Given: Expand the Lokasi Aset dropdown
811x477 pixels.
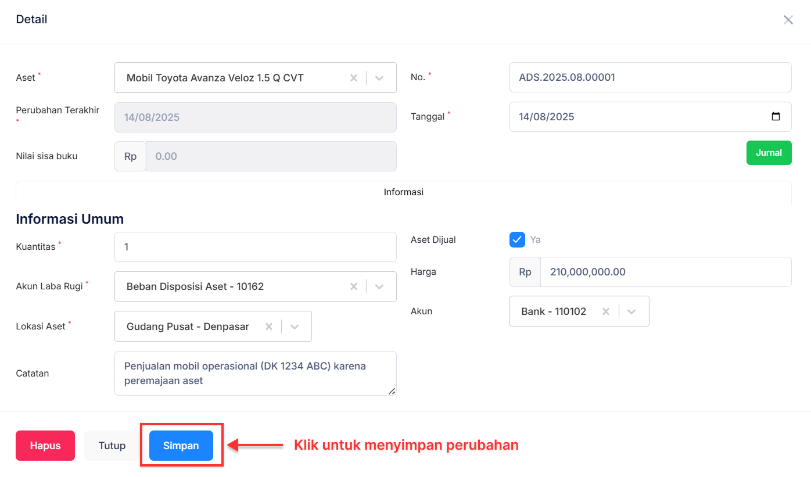Looking at the screenshot, I should coord(295,326).
